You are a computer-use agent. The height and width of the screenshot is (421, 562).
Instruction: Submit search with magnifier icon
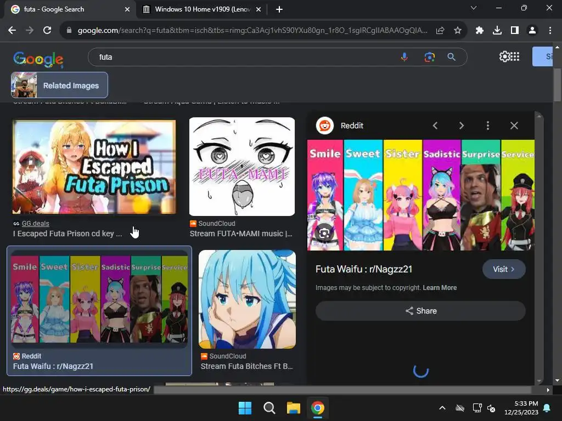[452, 57]
